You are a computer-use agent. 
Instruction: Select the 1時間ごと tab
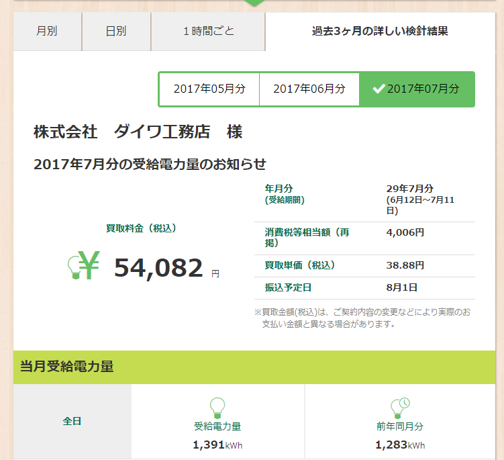point(208,31)
